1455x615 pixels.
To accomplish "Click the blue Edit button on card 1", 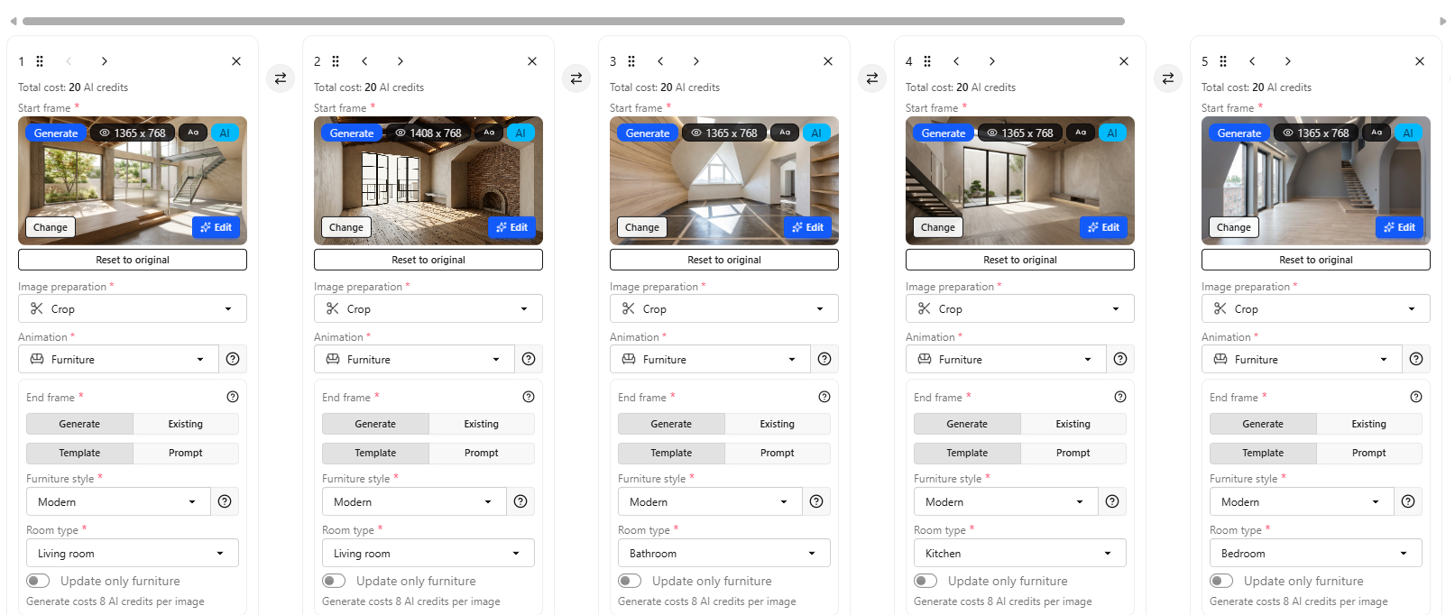I will [x=216, y=227].
